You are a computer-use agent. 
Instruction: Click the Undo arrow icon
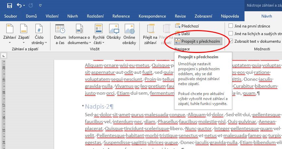click(19, 5)
